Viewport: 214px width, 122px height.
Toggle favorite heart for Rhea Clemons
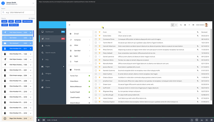[99, 50]
